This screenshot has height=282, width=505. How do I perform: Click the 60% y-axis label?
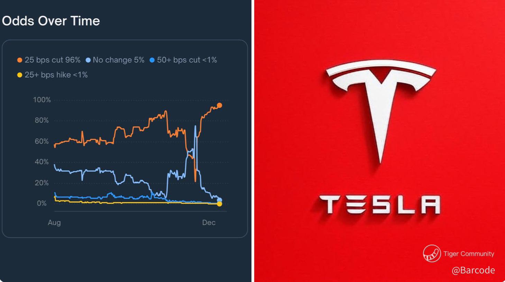point(42,141)
